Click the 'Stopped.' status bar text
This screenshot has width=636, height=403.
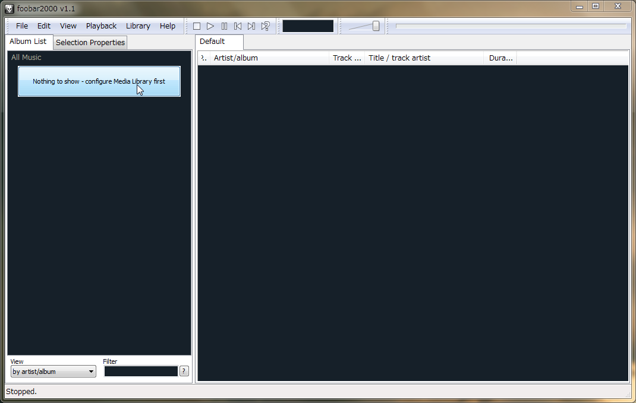[x=21, y=392]
